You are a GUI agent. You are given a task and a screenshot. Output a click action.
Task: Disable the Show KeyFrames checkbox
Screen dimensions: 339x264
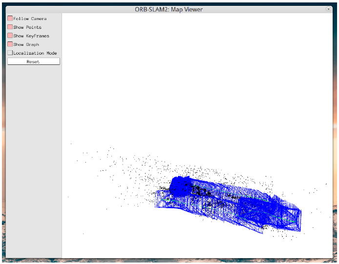point(10,36)
